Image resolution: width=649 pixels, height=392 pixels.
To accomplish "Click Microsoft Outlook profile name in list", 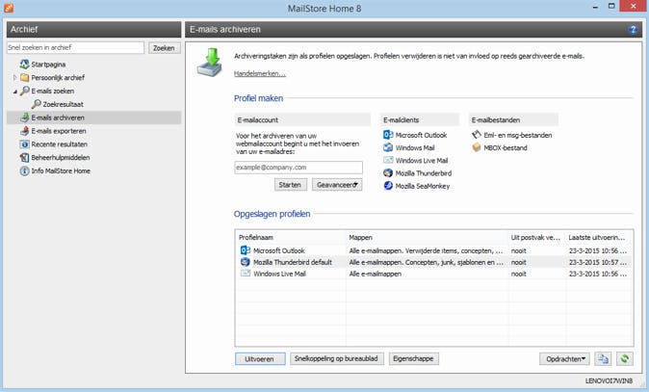I will coord(278,250).
